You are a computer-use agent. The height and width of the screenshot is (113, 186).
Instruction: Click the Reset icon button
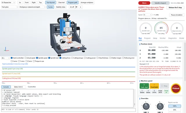click(142, 92)
